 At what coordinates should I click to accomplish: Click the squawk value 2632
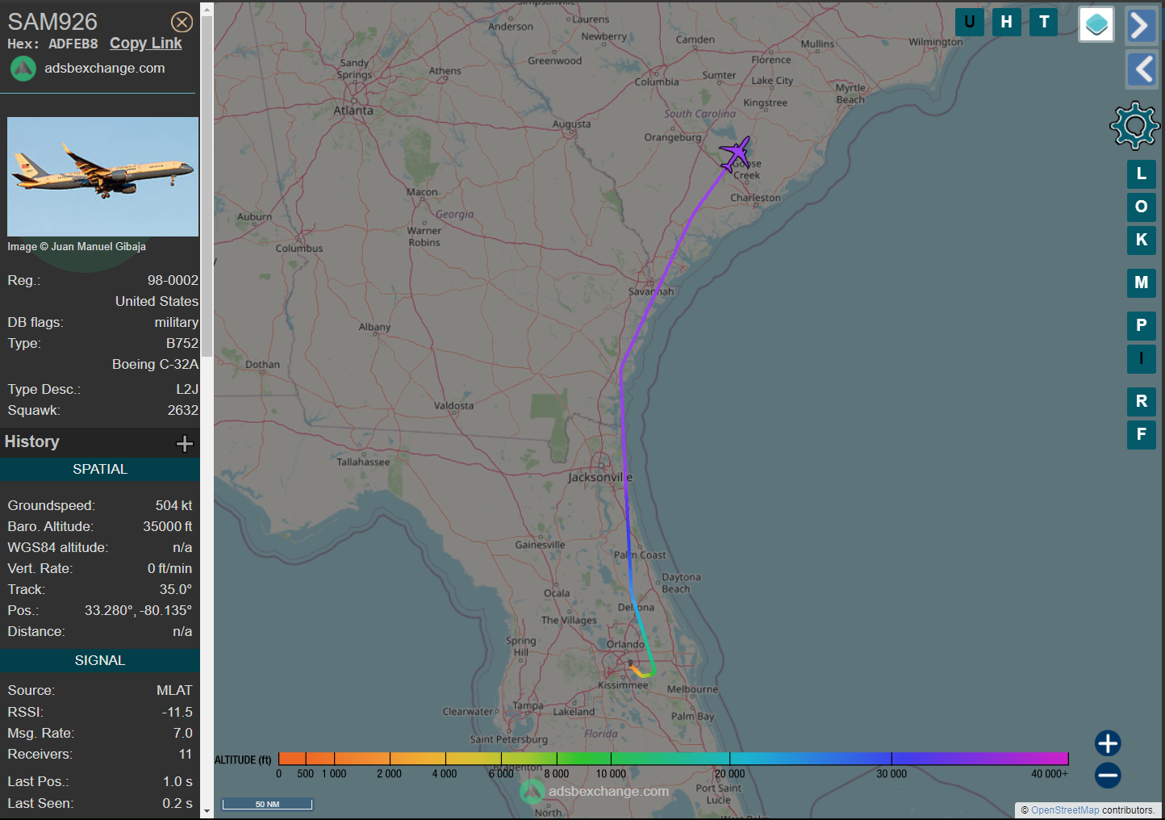tap(182, 410)
